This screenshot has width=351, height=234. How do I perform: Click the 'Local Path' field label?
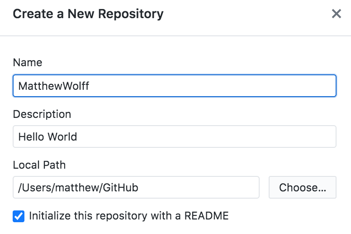(39, 165)
